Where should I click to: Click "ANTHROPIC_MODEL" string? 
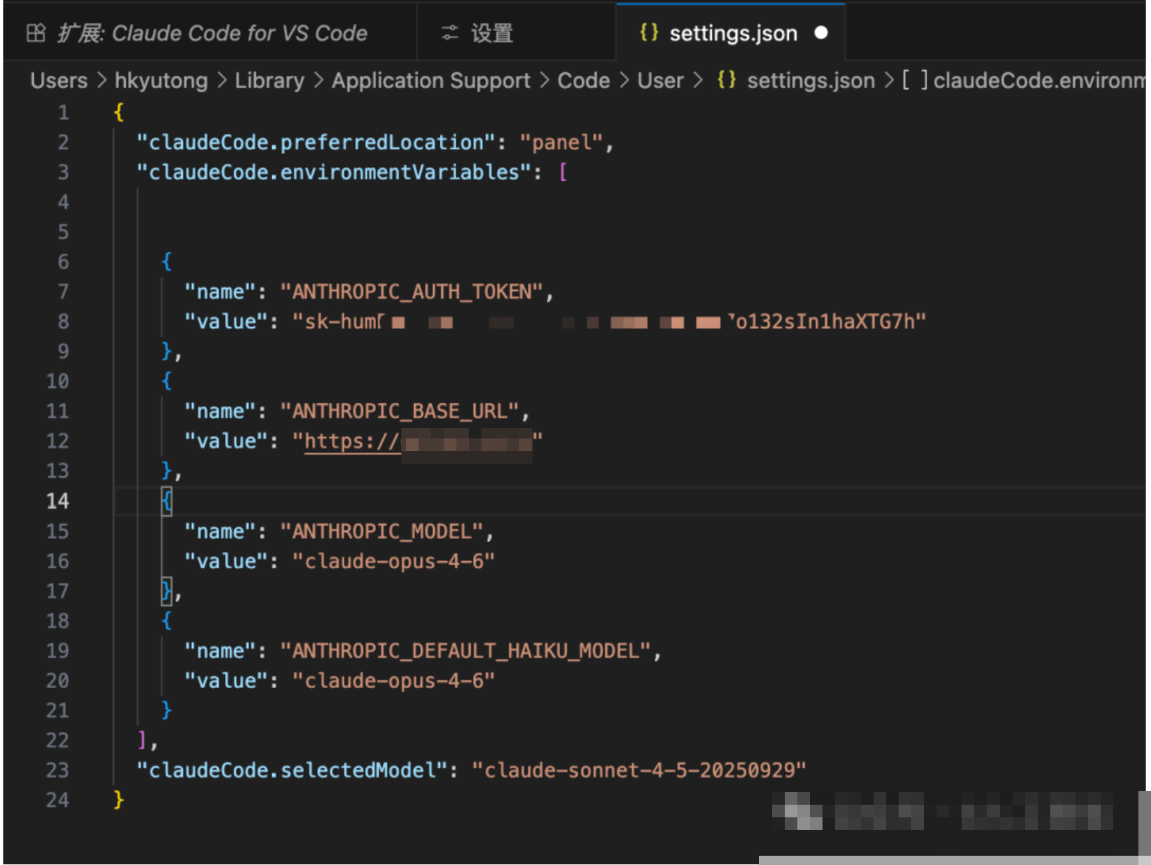coord(381,531)
